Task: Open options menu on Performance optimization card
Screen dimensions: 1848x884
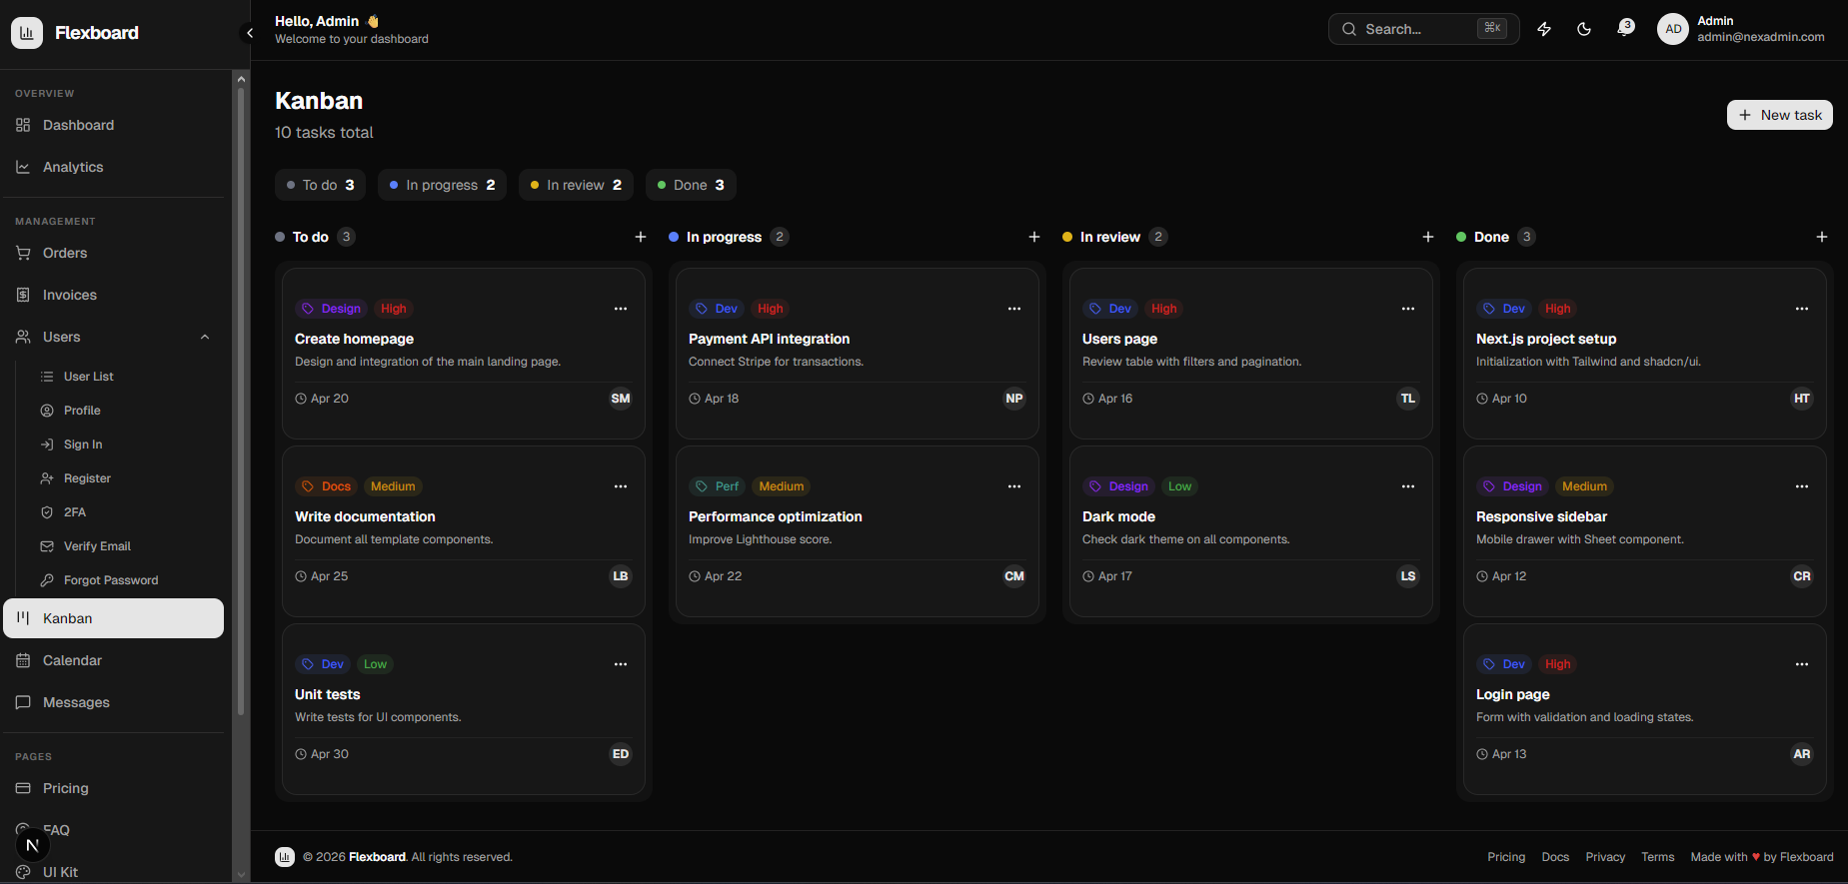Action: [1014, 486]
